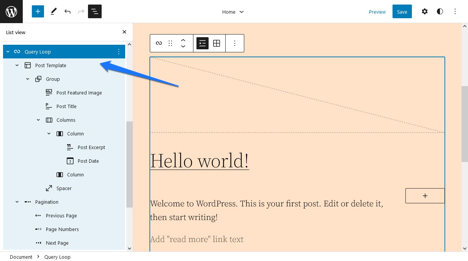The image size is (468, 261).
Task: Open the Settings gear icon
Action: 424,11
